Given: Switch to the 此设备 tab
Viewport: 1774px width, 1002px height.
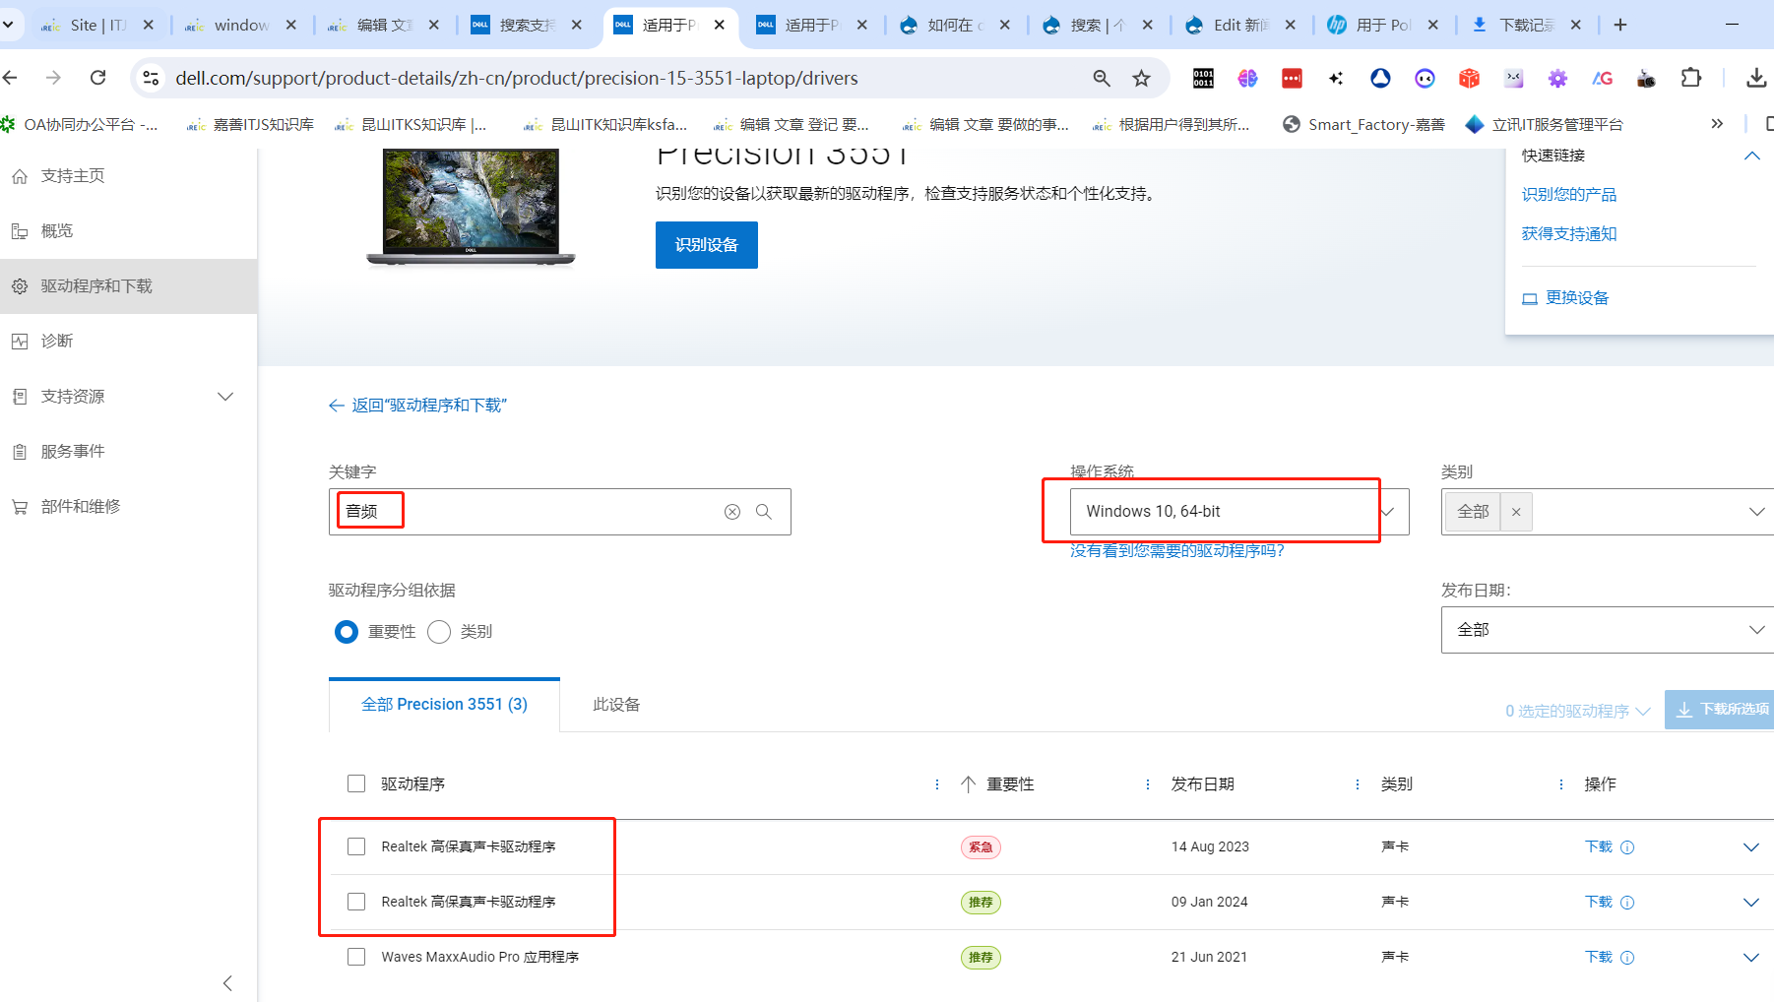Looking at the screenshot, I should tap(616, 705).
